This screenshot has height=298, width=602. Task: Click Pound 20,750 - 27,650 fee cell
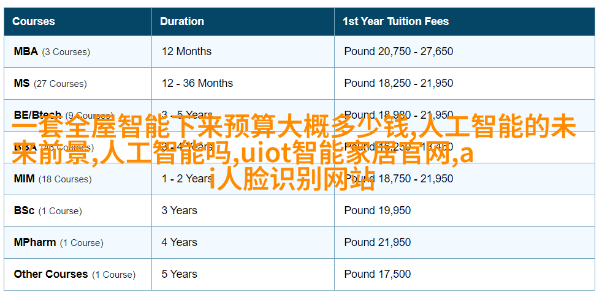click(398, 51)
